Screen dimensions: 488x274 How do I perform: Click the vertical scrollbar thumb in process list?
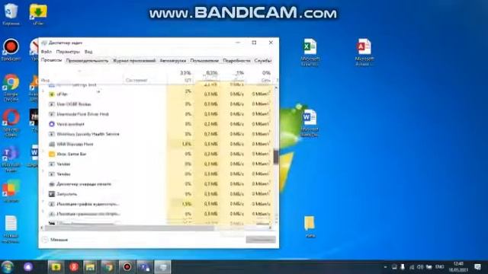pos(276,156)
